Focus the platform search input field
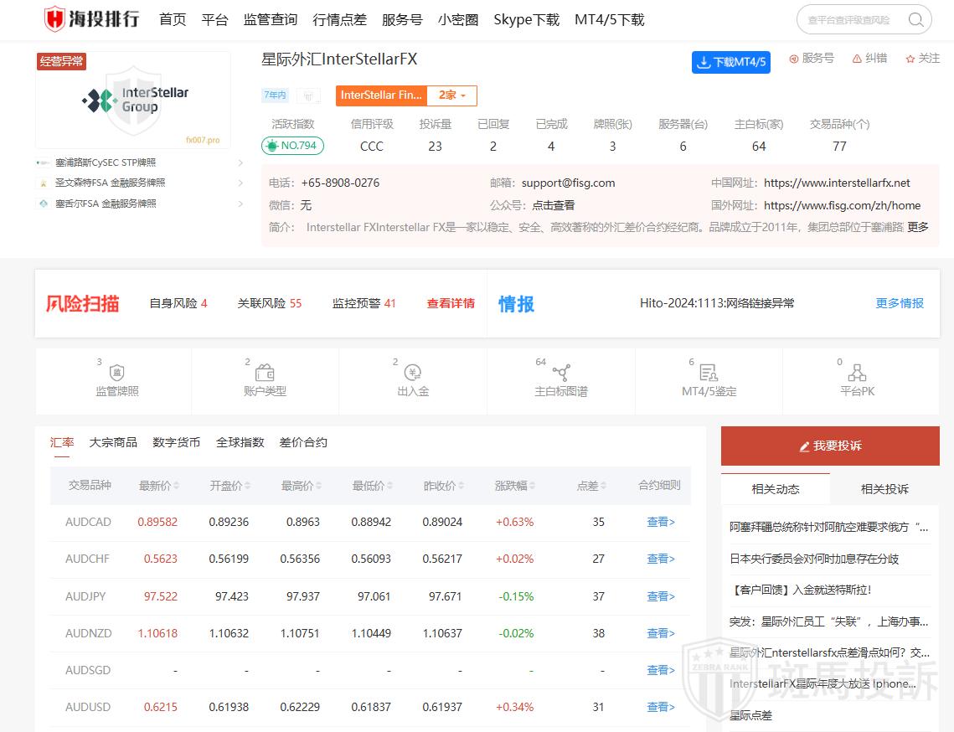 [850, 20]
